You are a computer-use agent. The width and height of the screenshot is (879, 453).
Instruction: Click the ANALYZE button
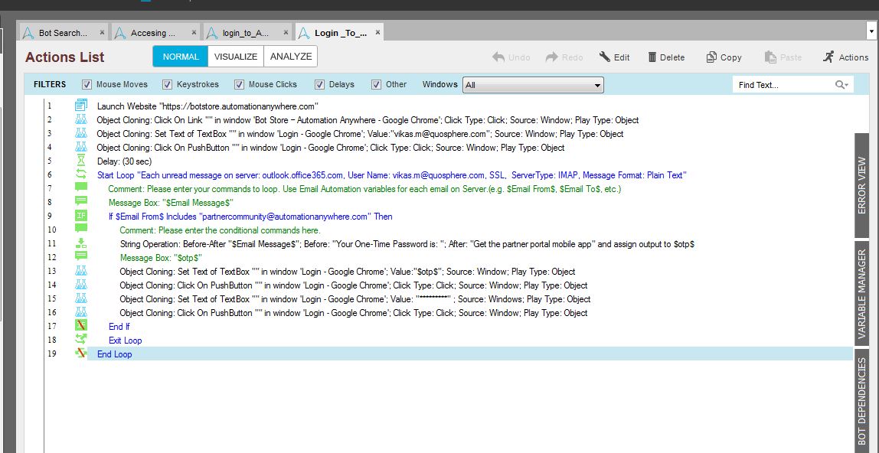[x=291, y=57]
